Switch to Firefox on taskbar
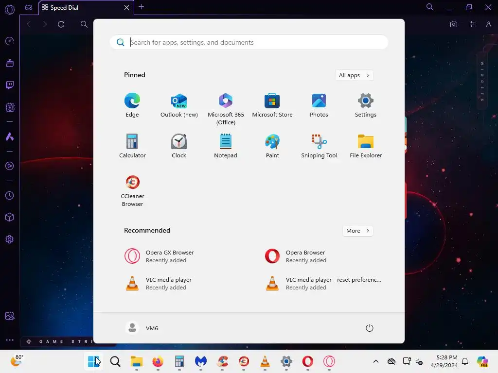The width and height of the screenshot is (498, 373). coord(158,361)
